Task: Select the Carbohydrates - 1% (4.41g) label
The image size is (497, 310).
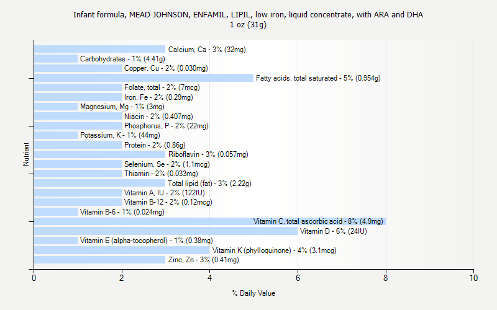Action: point(122,59)
